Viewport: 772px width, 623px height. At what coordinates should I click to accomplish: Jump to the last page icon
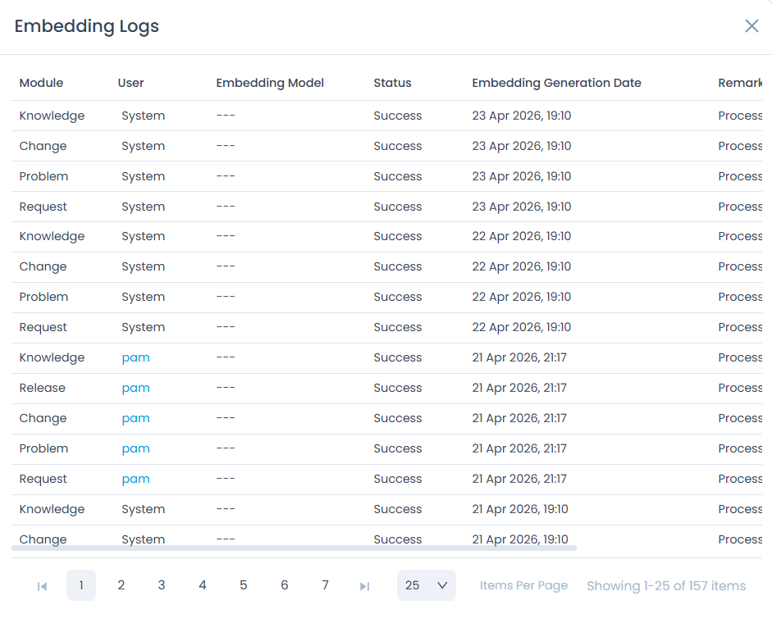coord(365,586)
